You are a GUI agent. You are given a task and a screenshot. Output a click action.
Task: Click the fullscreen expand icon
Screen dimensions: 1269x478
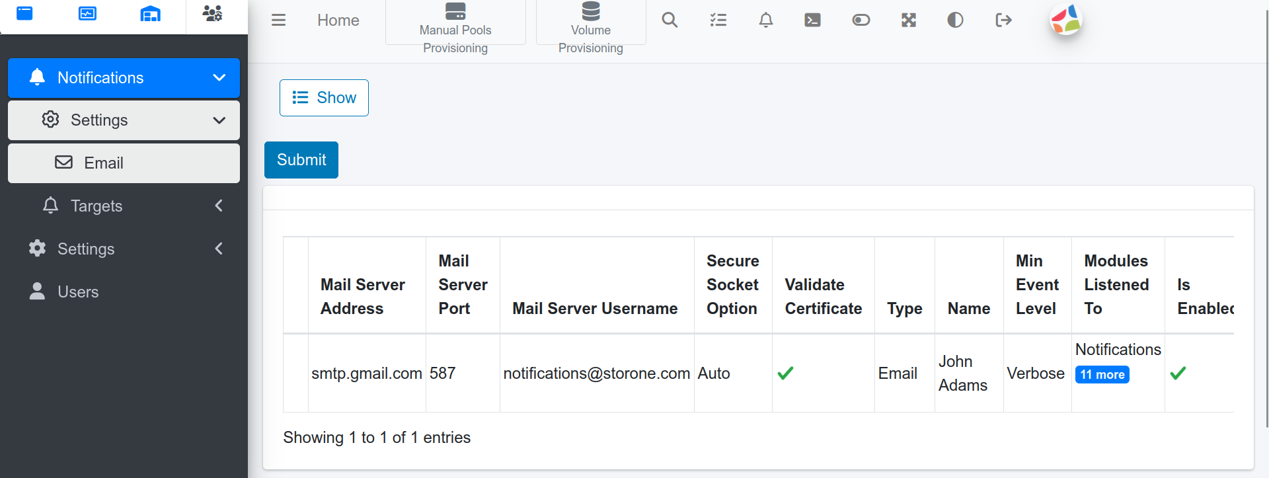coord(908,20)
